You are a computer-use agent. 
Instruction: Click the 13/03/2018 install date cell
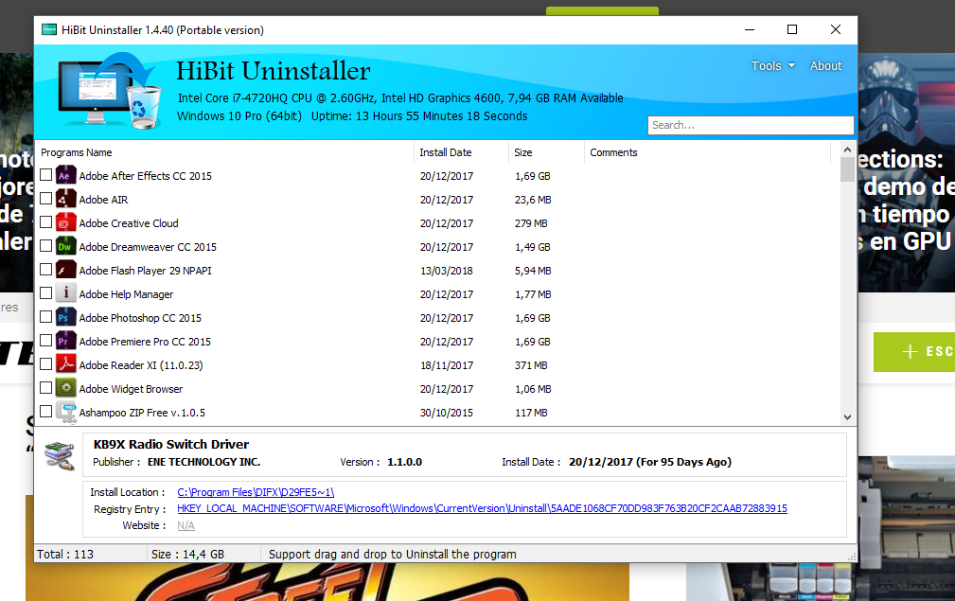pyautogui.click(x=447, y=271)
